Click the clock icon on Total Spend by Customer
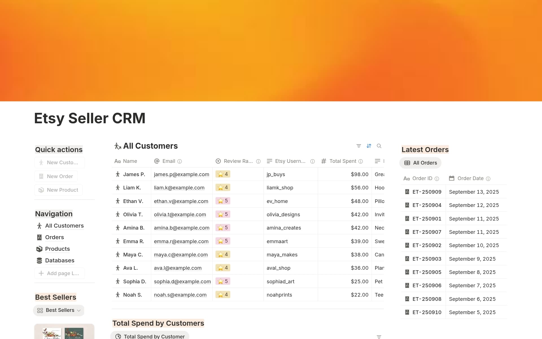The image size is (542, 339). [118, 336]
